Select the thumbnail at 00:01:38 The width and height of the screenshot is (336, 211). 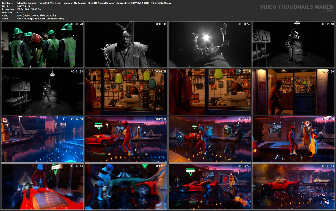coord(43,92)
